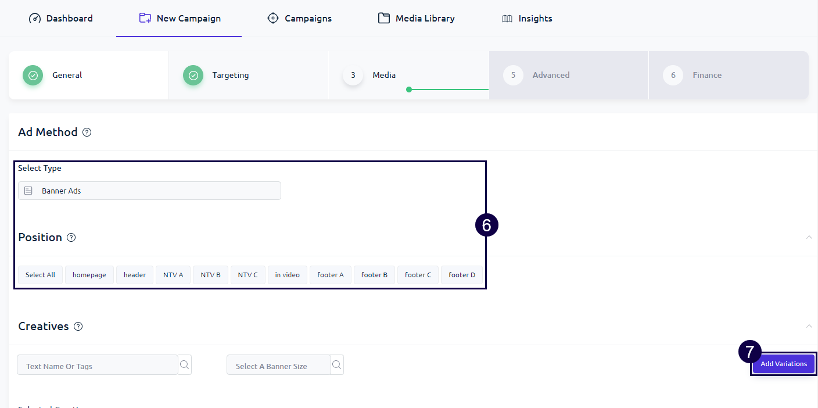Collapse the Creatives section chevron
The image size is (818, 408).
point(809,326)
